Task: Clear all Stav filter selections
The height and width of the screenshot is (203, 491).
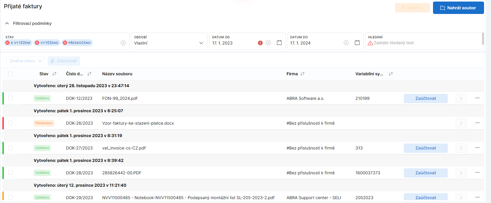Action: click(x=123, y=43)
